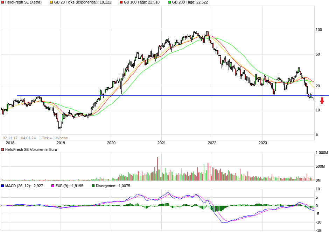Click the yellow GD 20 Ticks legend swatch

tap(51, 2)
